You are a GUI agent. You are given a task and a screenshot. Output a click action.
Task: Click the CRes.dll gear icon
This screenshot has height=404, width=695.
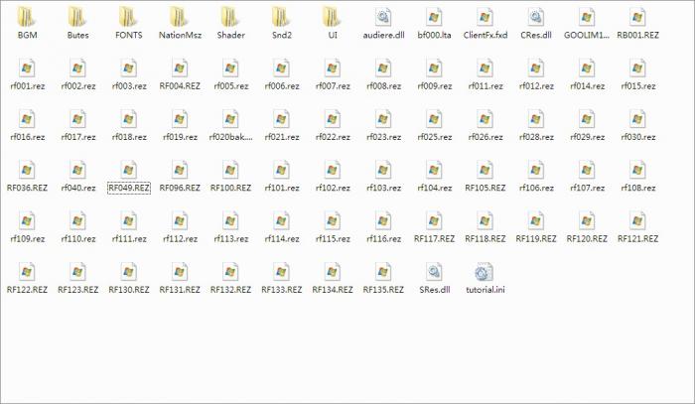coord(536,18)
